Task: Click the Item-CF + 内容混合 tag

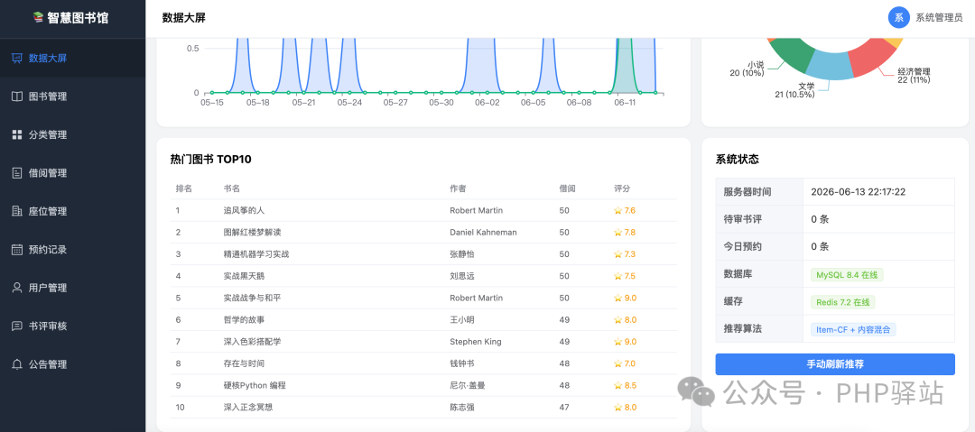Action: [853, 329]
